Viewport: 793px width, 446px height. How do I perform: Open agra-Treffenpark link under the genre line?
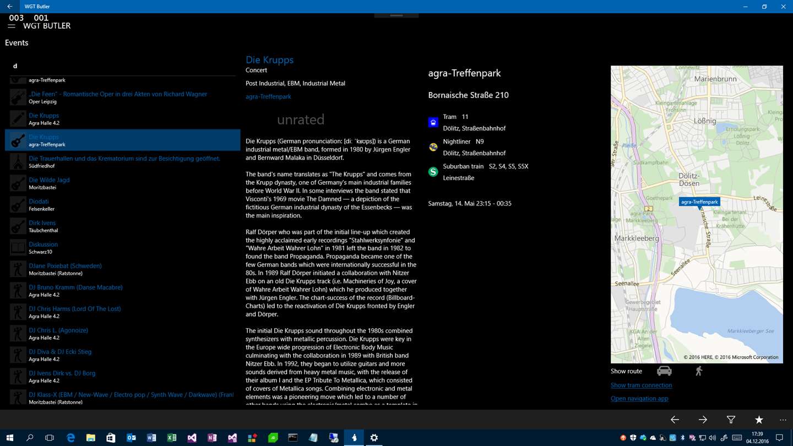[268, 96]
